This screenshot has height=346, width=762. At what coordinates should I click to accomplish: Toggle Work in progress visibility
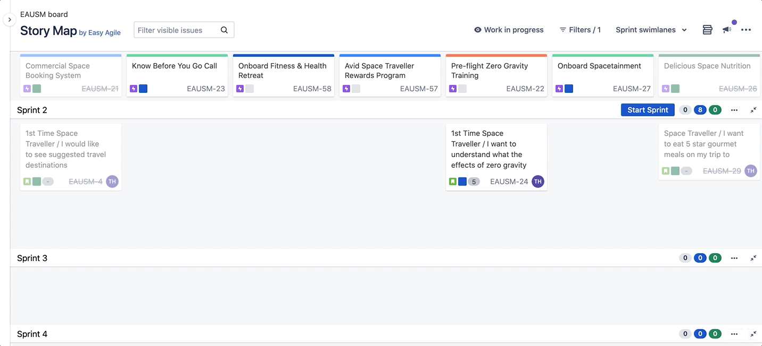click(509, 30)
